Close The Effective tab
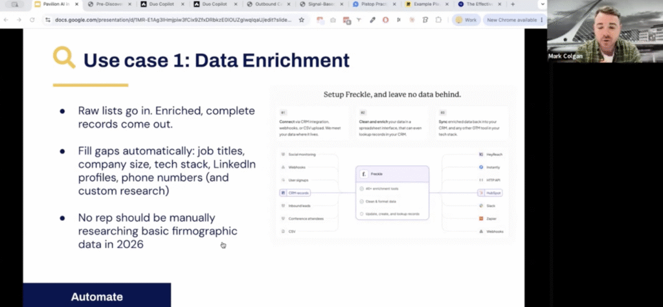The image size is (663, 307). 500,5
